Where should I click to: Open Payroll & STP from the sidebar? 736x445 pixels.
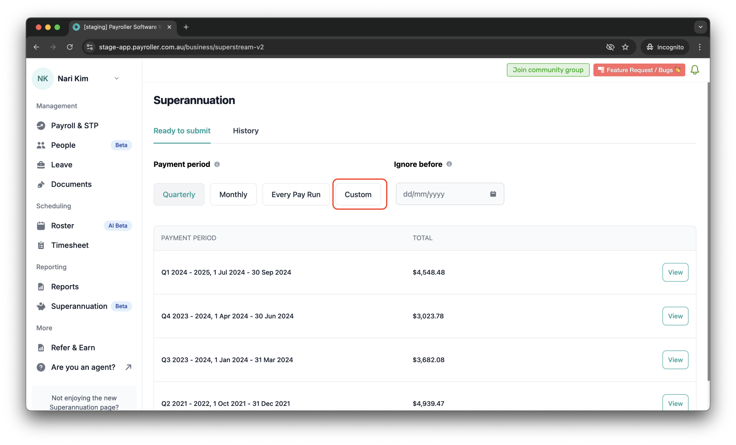coord(41,125)
